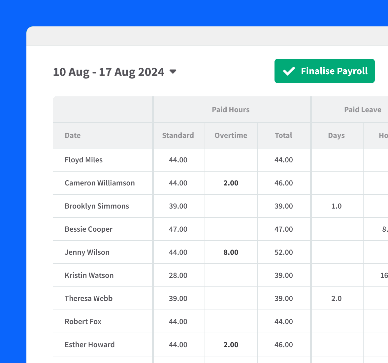Click Esther Howard's standard hours value
This screenshot has height=363, width=388.
[178, 345]
